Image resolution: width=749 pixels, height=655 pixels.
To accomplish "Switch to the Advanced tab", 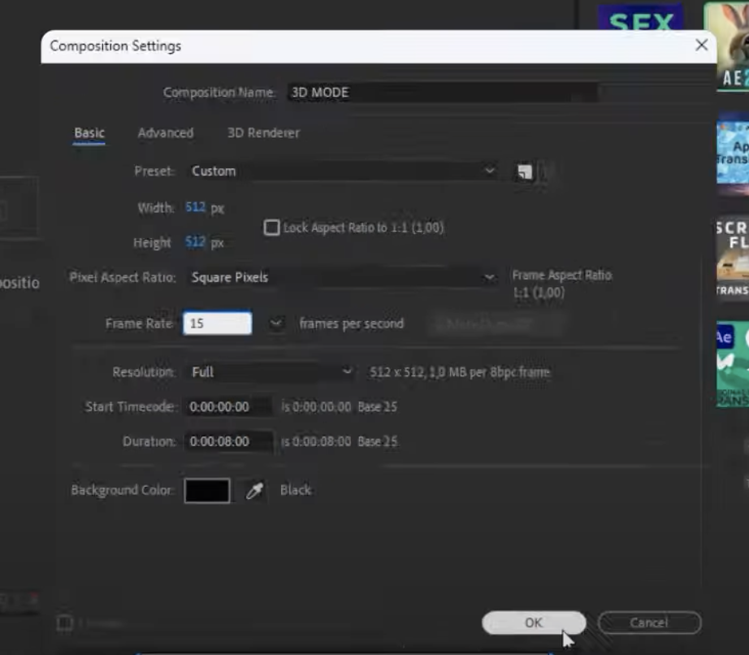I will [165, 132].
